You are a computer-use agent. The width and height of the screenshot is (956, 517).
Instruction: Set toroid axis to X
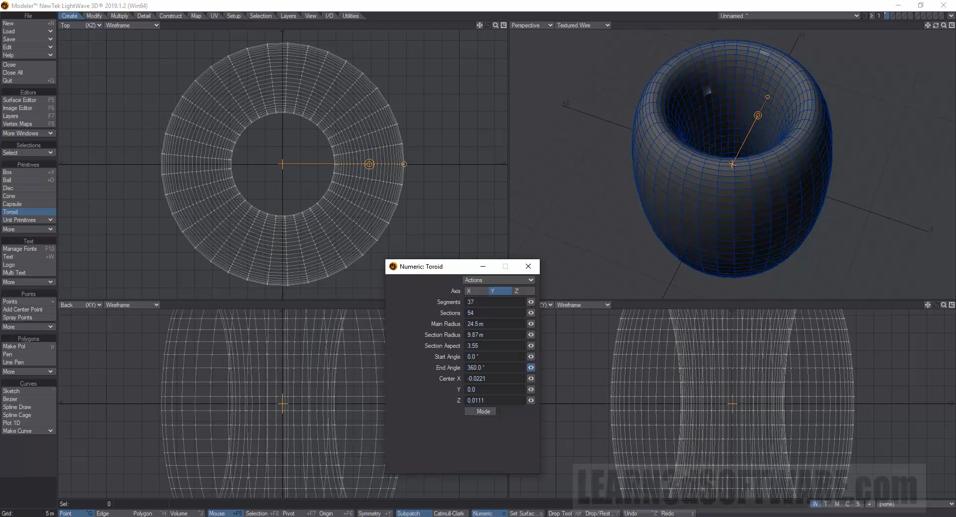[476, 291]
